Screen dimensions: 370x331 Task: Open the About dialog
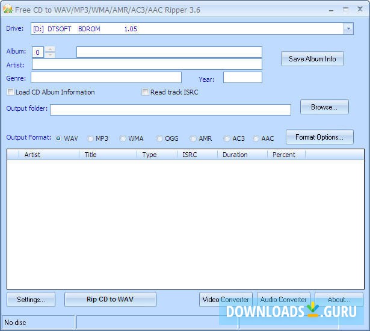pyautogui.click(x=339, y=300)
